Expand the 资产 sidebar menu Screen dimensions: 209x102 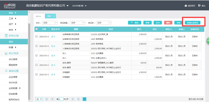coord(16,24)
